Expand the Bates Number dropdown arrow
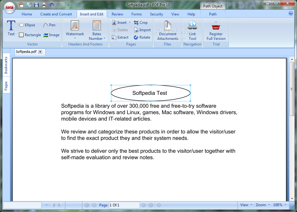Viewport: 297px width, 212px height. coord(104,38)
